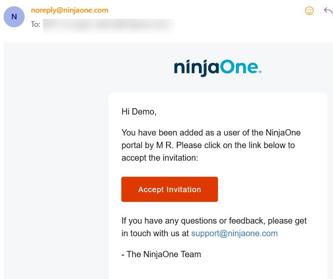Click the blurred recipient address field
The image size is (333, 279).
tap(108, 24)
